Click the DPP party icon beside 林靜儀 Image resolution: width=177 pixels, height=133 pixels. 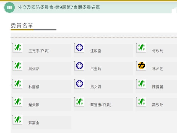(18, 84)
